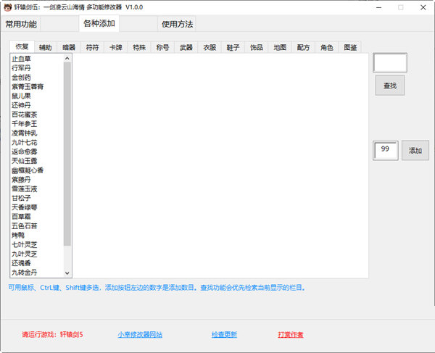The image size is (435, 353).
Task: Select 紫菁玉蓉膏 in the item list
Action: coord(28,86)
